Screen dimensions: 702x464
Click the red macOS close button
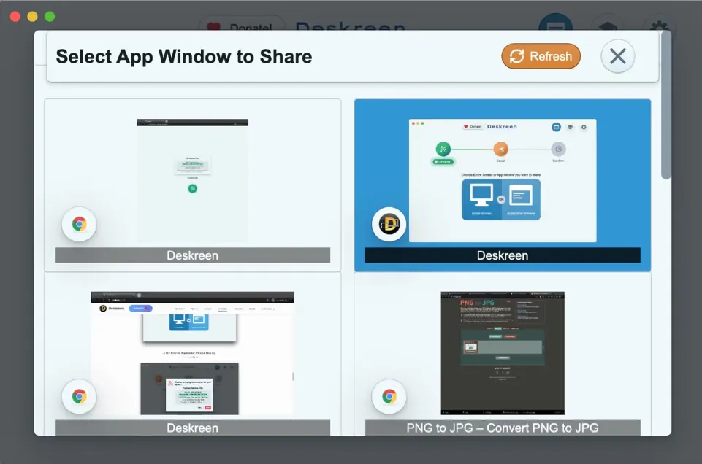[x=15, y=17]
